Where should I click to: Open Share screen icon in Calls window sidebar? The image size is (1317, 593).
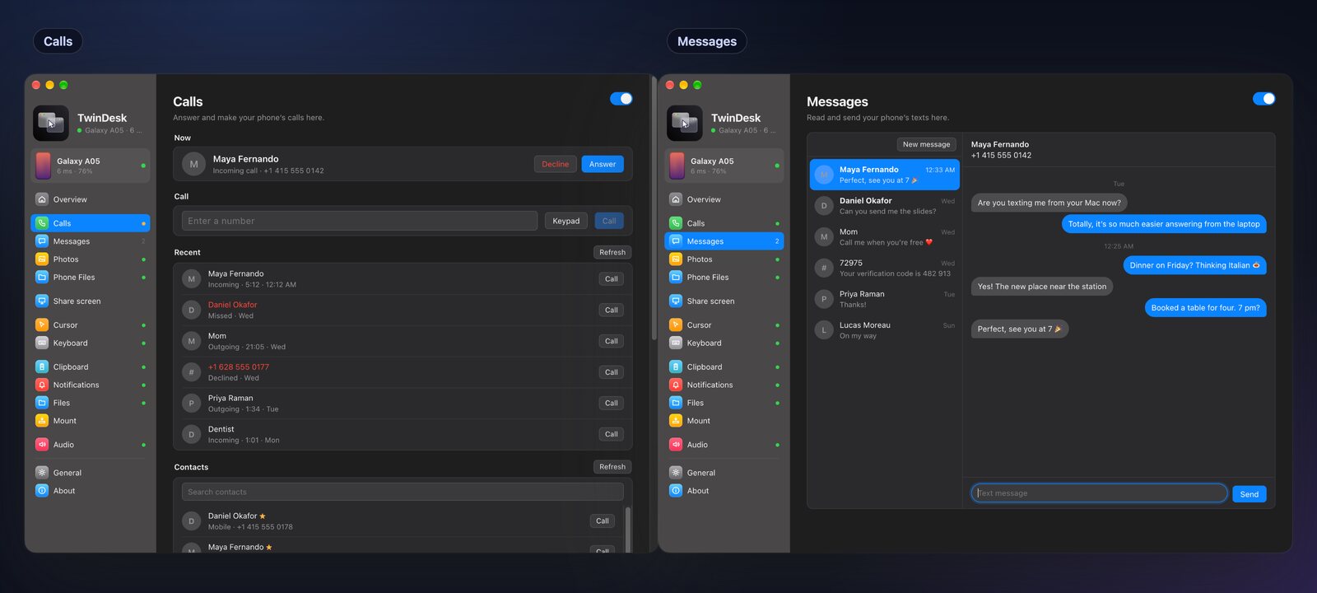42,301
